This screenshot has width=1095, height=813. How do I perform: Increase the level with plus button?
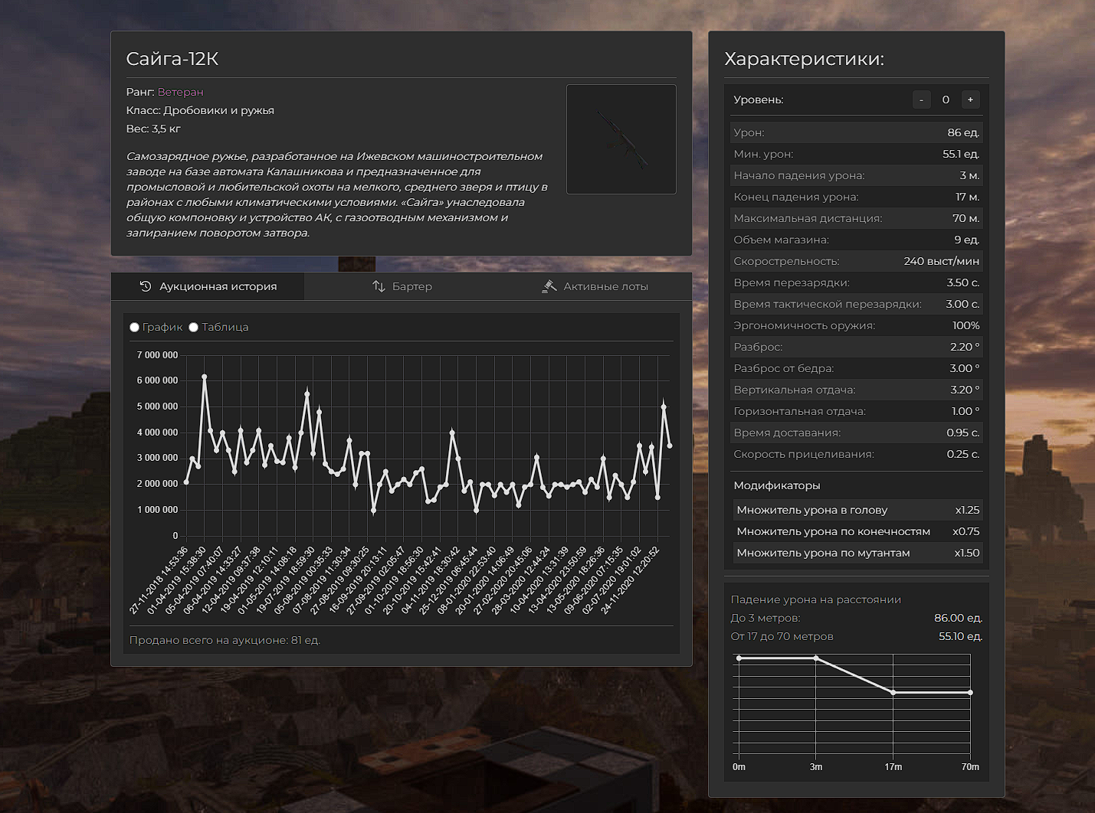[970, 100]
